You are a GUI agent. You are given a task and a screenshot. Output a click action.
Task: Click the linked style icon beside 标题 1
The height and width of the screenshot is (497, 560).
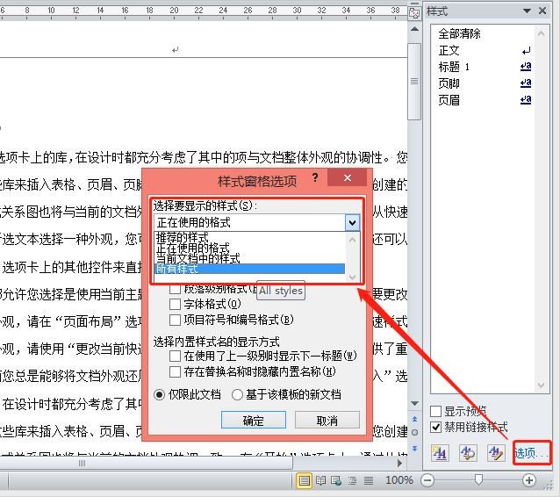click(526, 67)
